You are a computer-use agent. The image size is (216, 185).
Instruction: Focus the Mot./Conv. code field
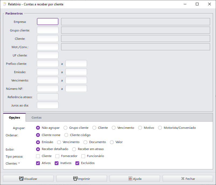(x=48, y=47)
